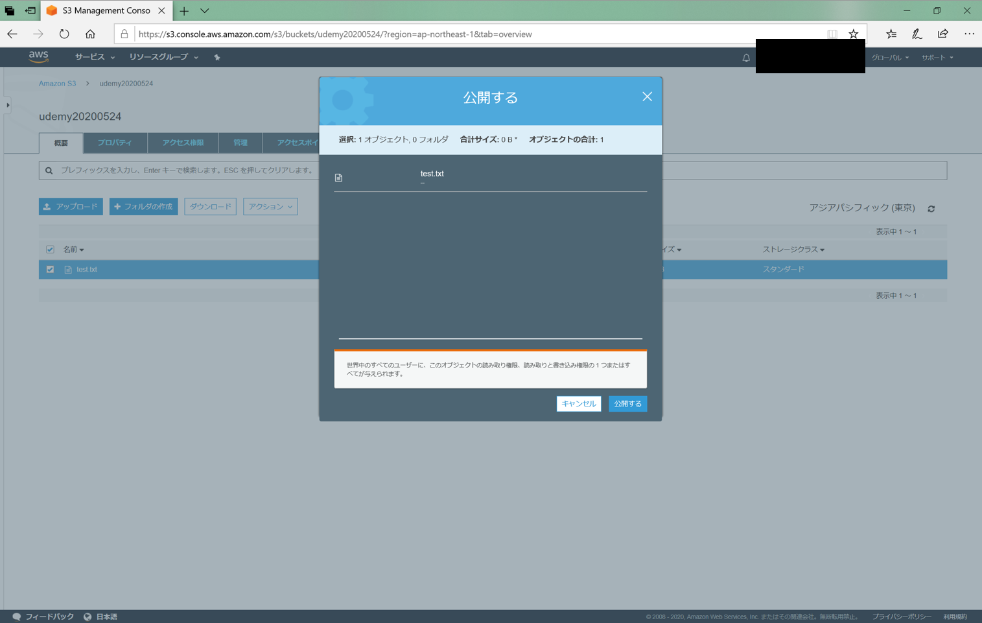Click the udemy20200524 breadcrumb text
This screenshot has height=623, width=982.
(126, 84)
